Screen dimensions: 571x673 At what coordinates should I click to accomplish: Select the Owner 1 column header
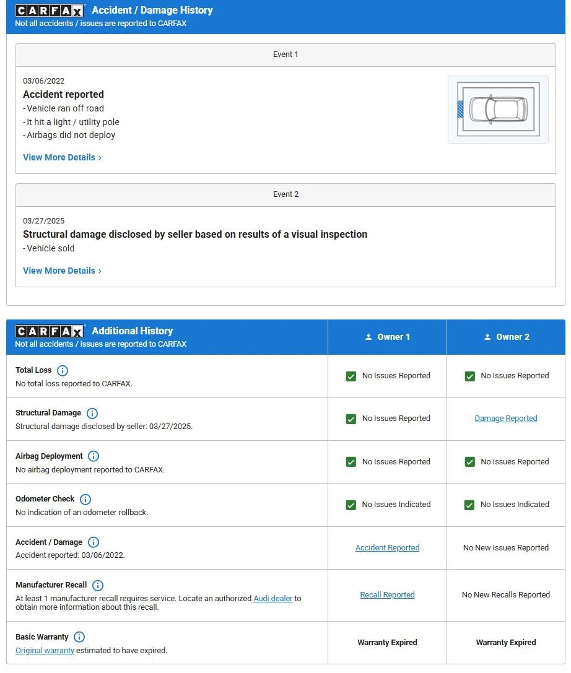pyautogui.click(x=387, y=337)
